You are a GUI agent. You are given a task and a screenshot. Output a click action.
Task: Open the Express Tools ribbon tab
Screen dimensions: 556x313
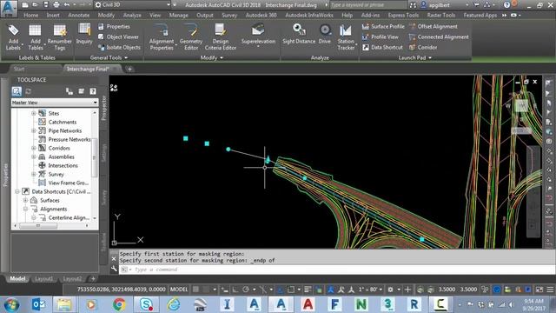pyautogui.click(x=403, y=16)
